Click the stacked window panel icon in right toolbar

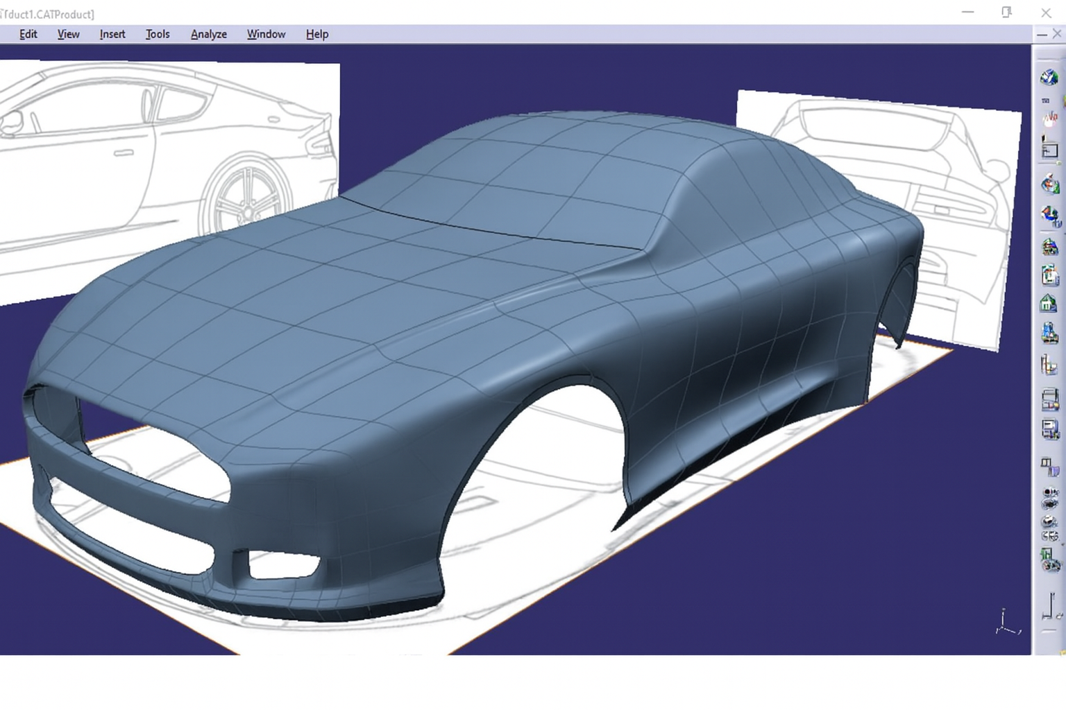point(1049,399)
